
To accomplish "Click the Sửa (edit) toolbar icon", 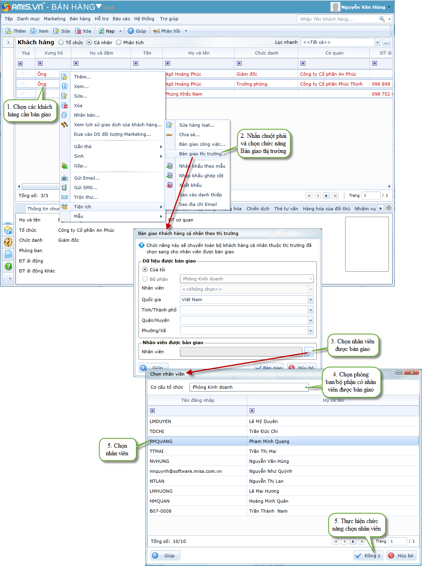I will [57, 31].
